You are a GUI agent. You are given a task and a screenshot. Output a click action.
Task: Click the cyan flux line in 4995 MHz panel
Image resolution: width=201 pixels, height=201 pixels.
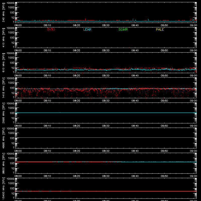pyautogui.click(x=106, y=137)
